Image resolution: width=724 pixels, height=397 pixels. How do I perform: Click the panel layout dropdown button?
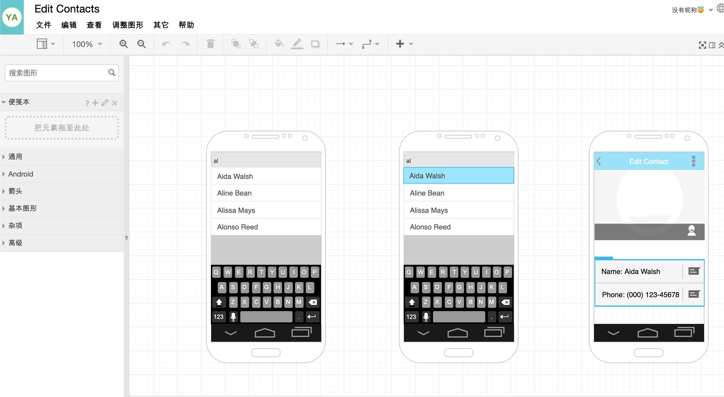(46, 44)
